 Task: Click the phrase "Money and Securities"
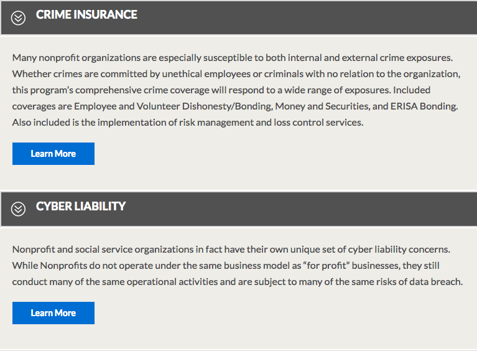click(x=322, y=106)
